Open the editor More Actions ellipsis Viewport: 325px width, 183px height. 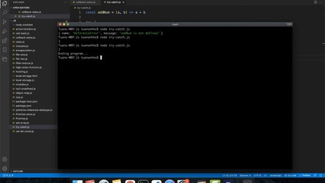pos(320,2)
